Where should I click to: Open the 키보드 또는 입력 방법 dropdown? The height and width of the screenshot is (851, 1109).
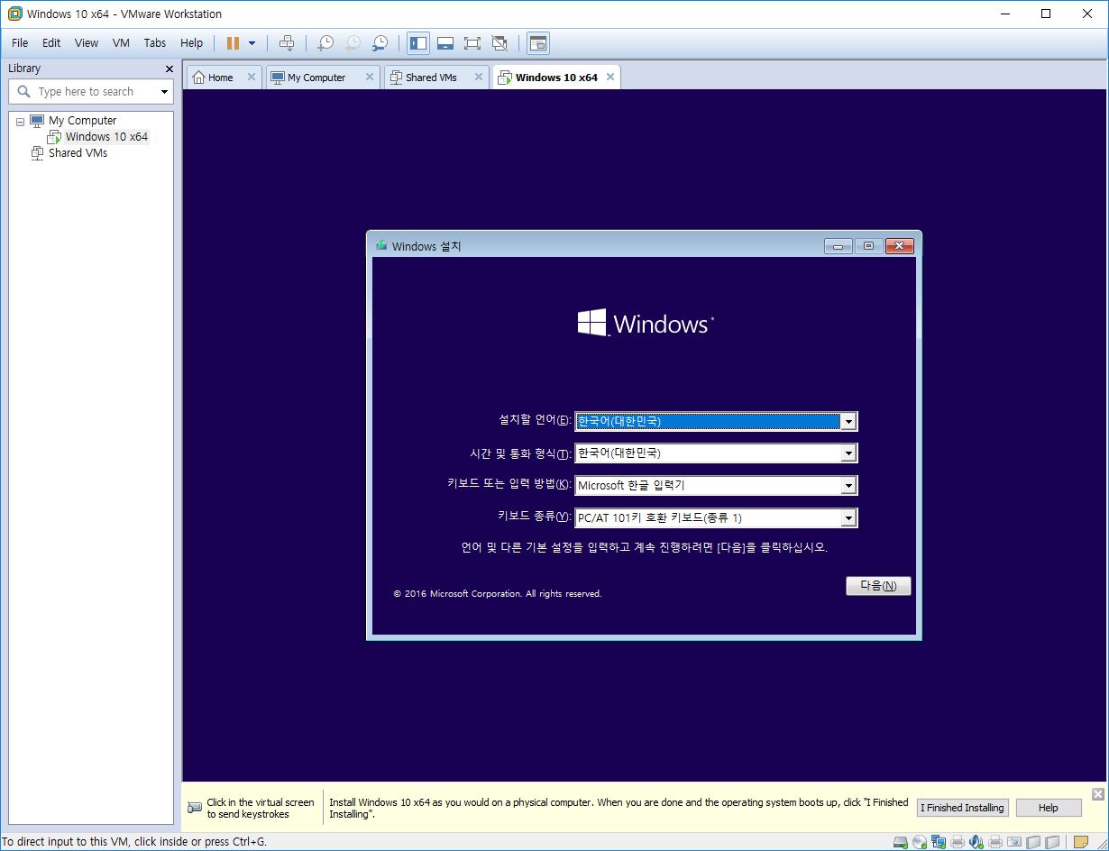tap(848, 486)
